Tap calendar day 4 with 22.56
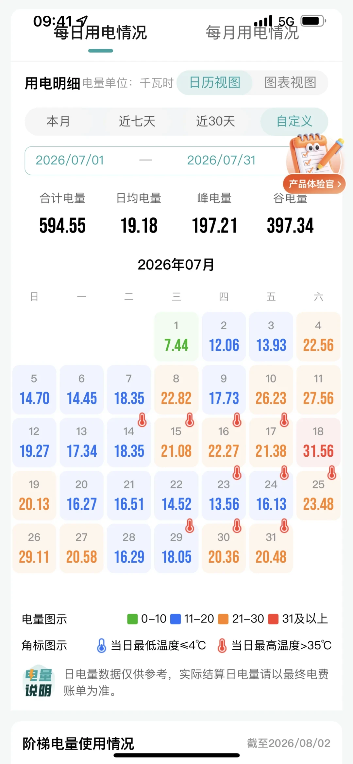This screenshot has width=353, height=764. (x=318, y=336)
